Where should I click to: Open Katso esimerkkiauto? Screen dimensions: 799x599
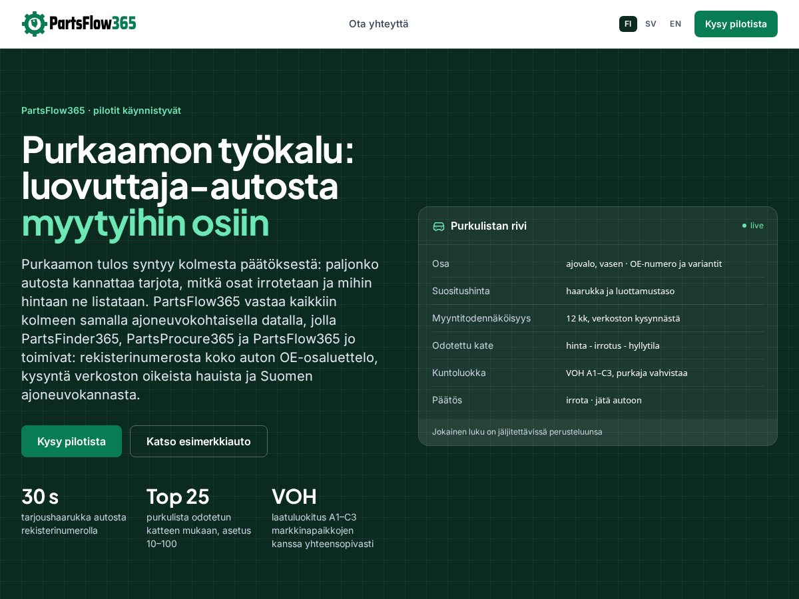tap(198, 441)
